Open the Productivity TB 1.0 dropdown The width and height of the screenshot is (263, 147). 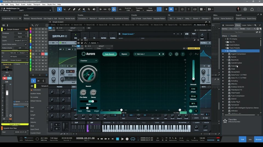tap(10, 19)
